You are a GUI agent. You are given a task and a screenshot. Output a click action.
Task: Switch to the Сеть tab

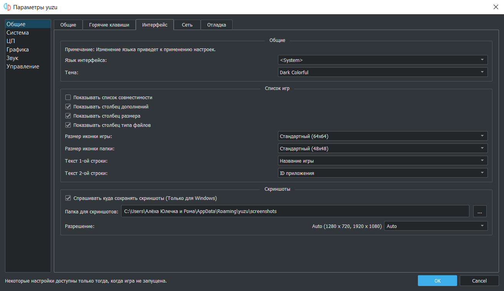(187, 25)
